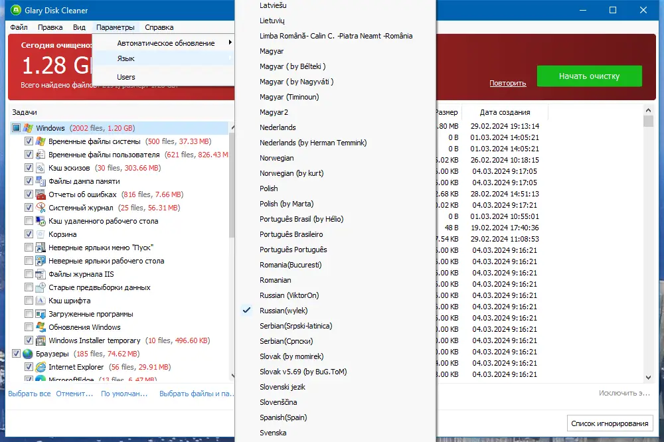Click file list scrollbar up arrow
Viewport: 664px width, 442px height.
pos(648,110)
